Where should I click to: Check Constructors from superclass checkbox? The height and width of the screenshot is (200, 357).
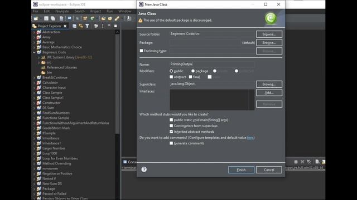171,126
